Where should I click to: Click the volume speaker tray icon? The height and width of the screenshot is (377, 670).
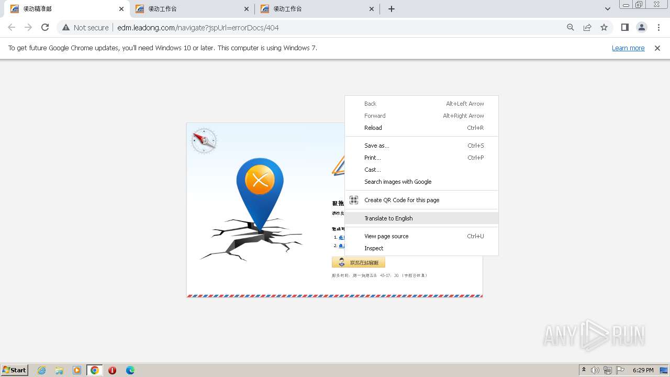(x=595, y=370)
